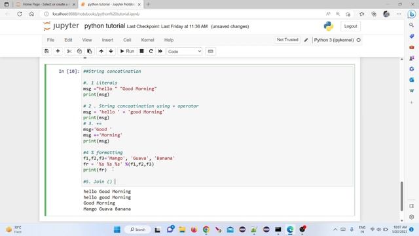Screen dimensions: 419x236
Task: Open a new browser tab
Action: click(x=148, y=5)
